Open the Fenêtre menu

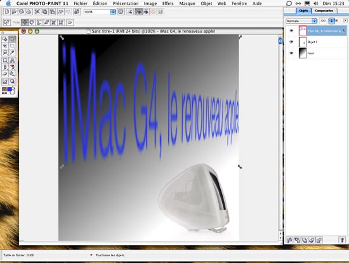click(239, 3)
